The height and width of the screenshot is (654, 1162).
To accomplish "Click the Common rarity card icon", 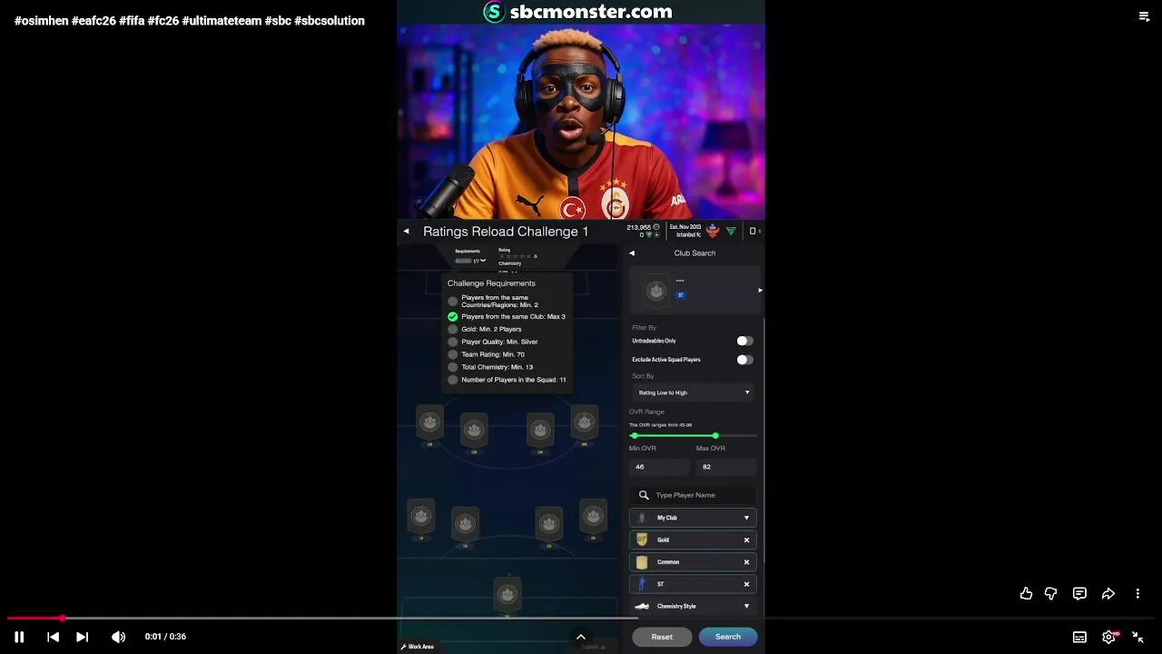I will coord(642,562).
